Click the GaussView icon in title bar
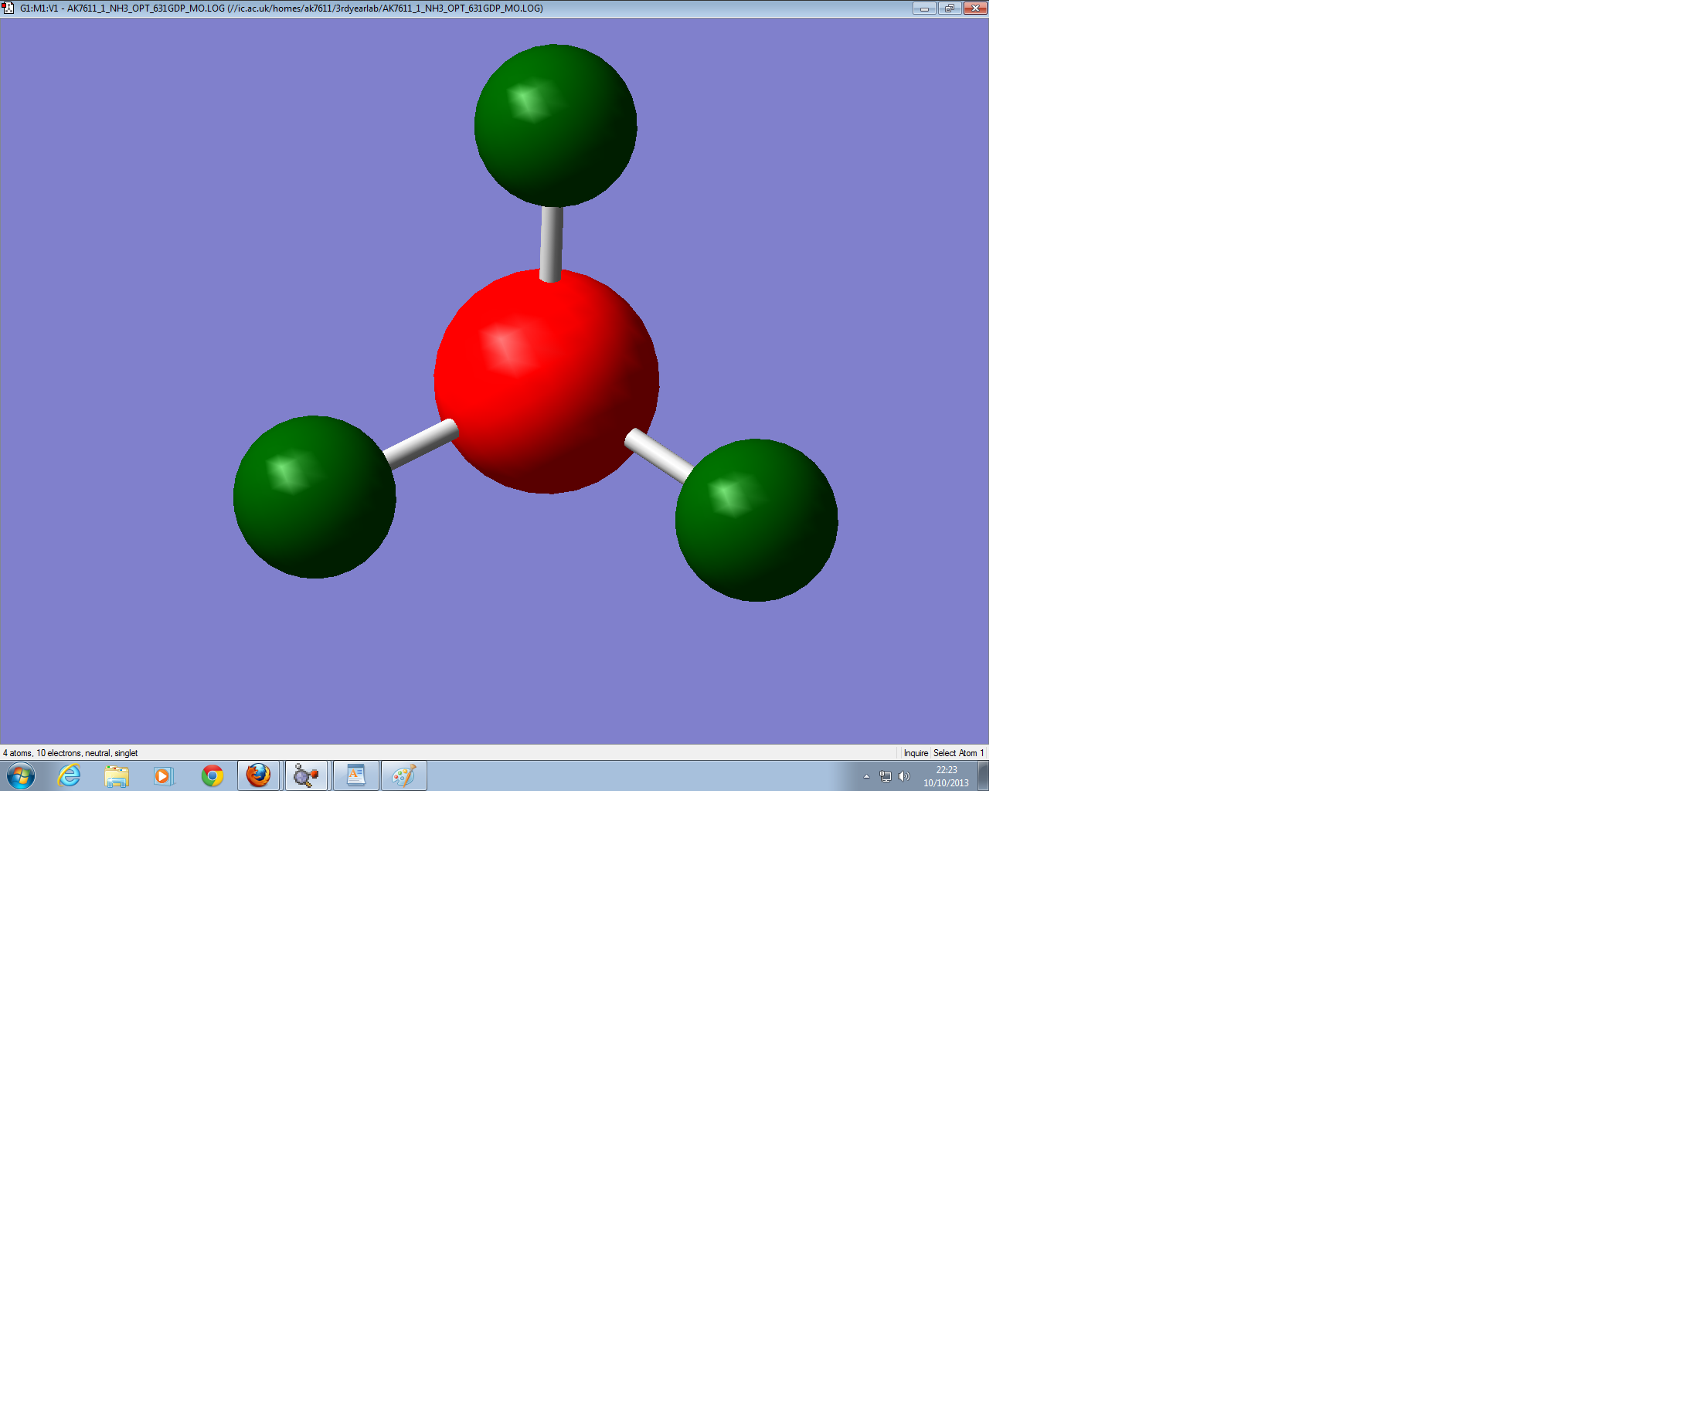This screenshot has height=1415, width=1700. (x=8, y=8)
